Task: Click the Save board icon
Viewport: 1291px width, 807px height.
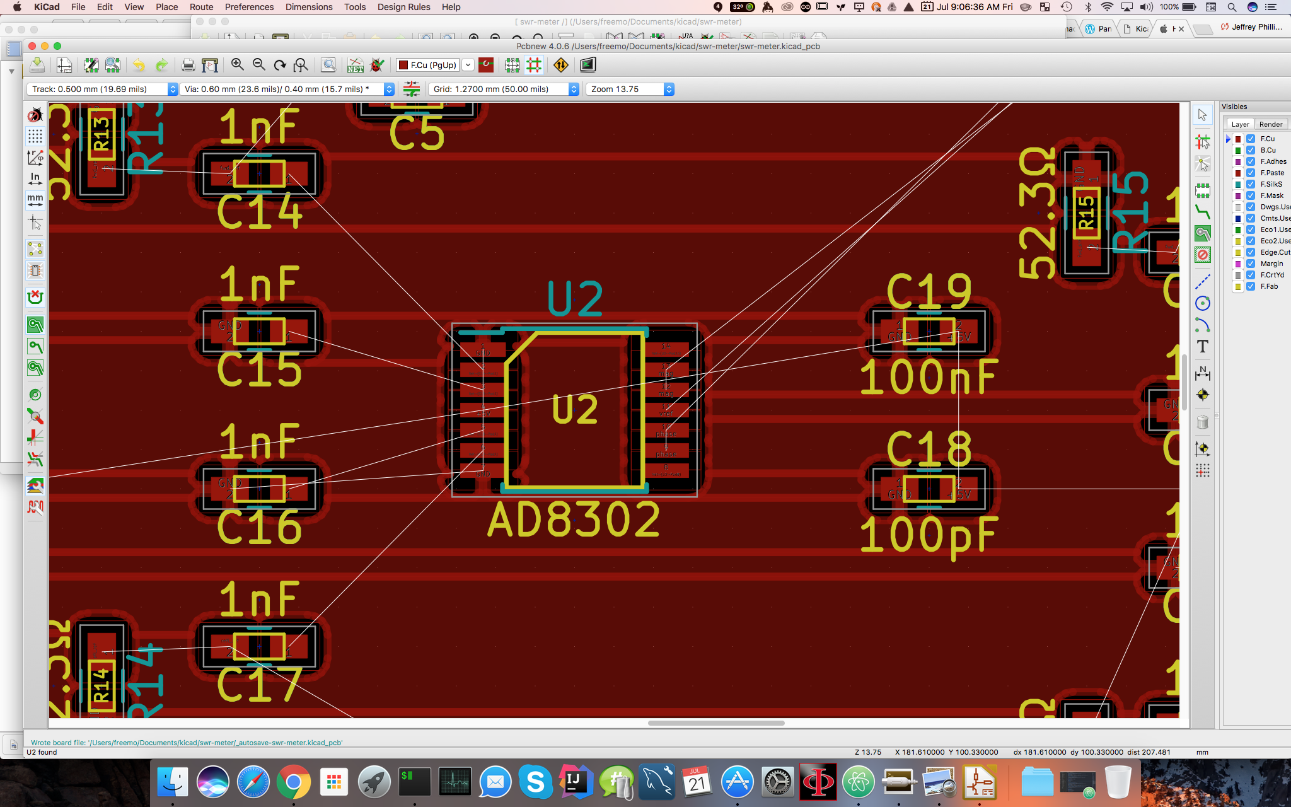Action: pos(37,65)
